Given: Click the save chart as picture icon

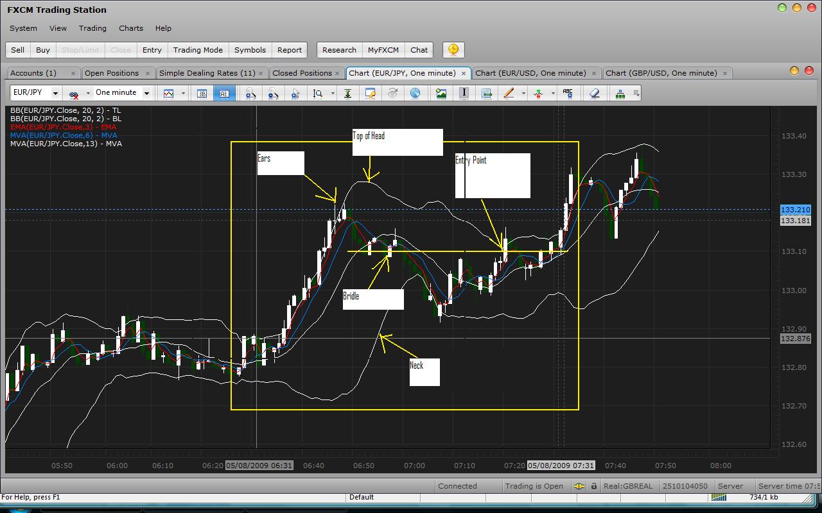Looking at the screenshot, I should click(441, 94).
